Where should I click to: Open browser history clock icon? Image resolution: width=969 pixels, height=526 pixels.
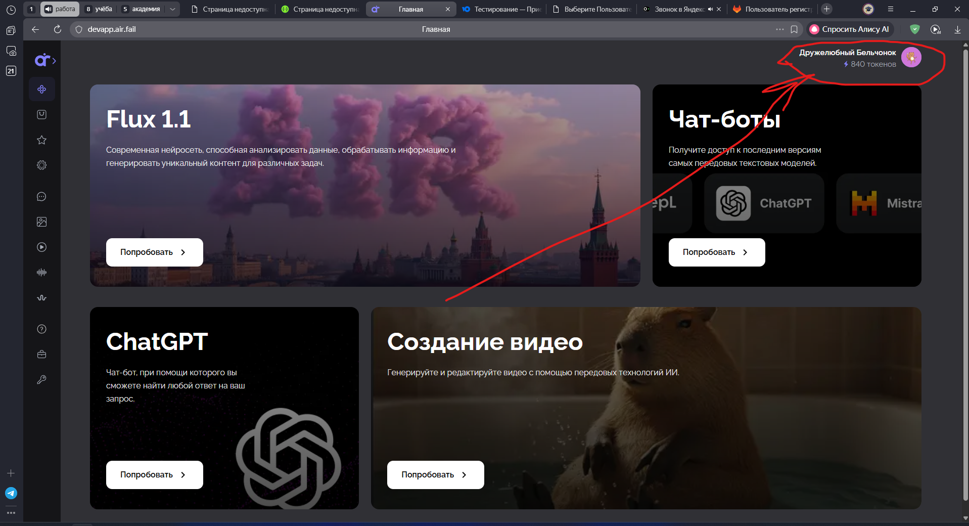pos(11,10)
